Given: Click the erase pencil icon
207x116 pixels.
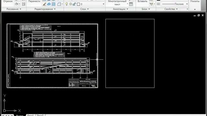Looking at the screenshot, I should pos(45,4).
